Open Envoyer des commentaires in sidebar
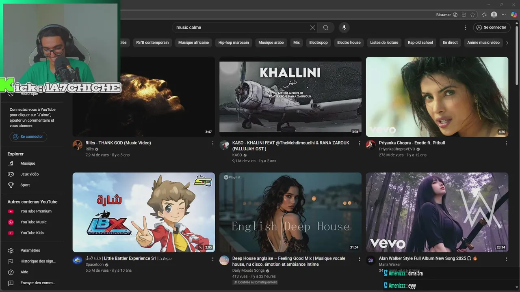The width and height of the screenshot is (520, 292). (32, 283)
